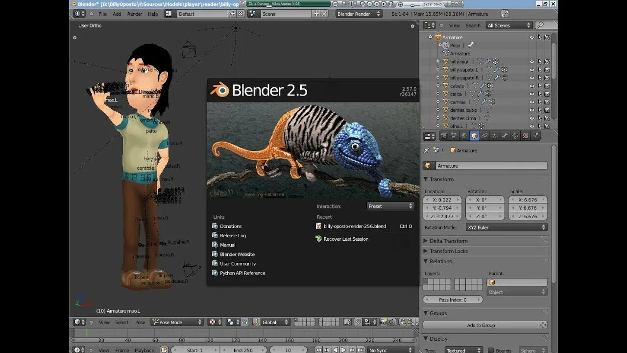Viewport: 627px width, 353px height.
Task: Collapse the Armature tree item in outliner
Action: [x=431, y=37]
